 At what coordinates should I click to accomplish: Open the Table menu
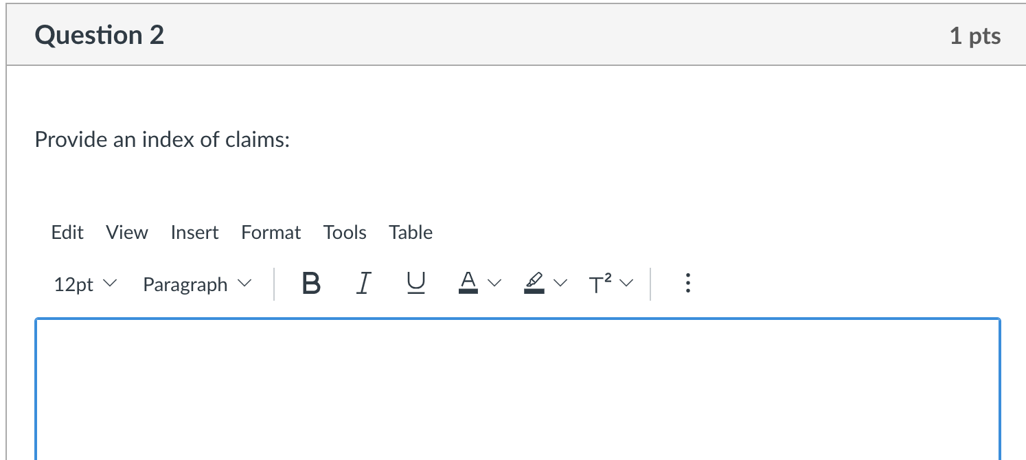coord(411,233)
